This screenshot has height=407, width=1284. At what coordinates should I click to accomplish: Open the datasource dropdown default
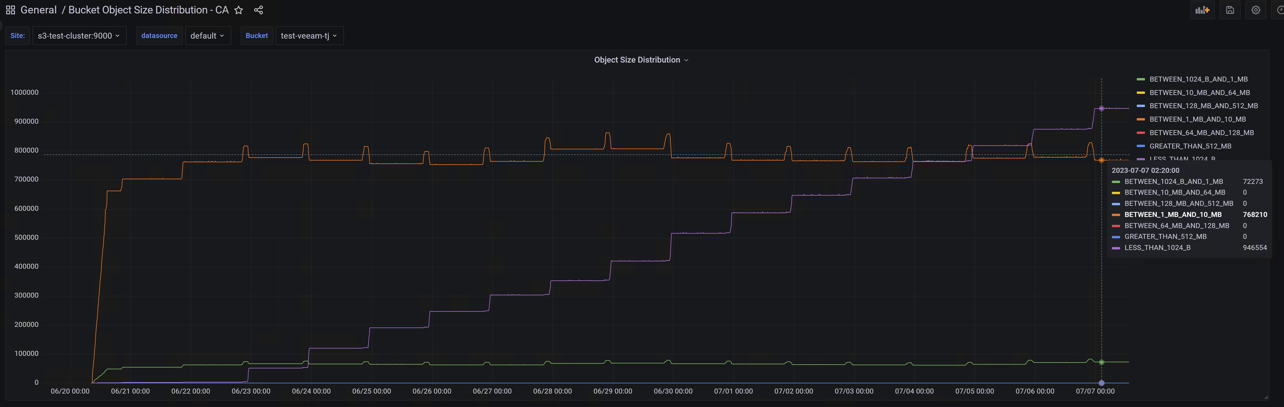coord(208,36)
